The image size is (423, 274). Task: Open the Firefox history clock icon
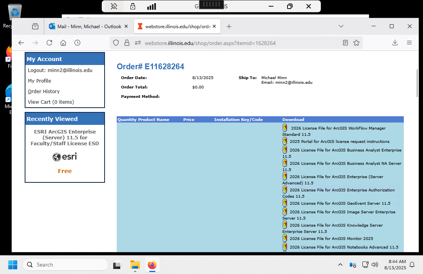[78, 43]
